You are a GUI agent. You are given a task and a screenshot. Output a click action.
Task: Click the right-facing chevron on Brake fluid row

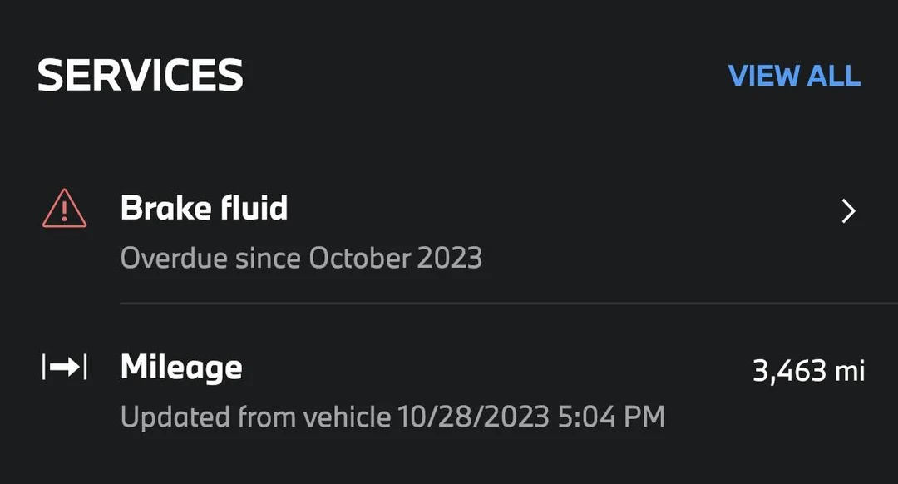pos(849,211)
